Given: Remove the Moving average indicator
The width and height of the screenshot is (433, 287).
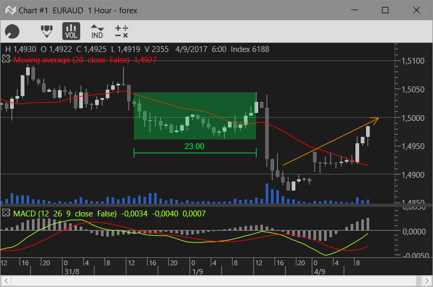Looking at the screenshot, I should click(x=6, y=60).
